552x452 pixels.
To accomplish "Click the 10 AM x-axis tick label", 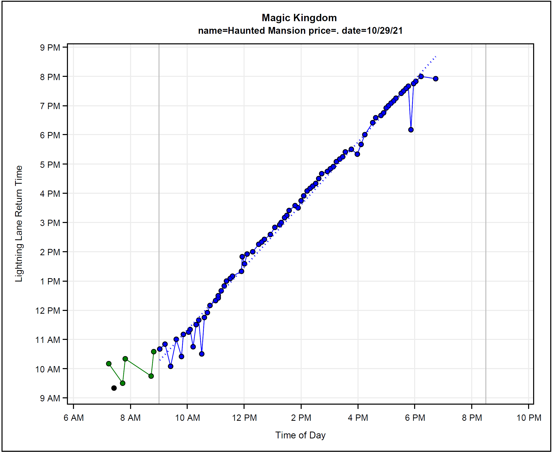I will pos(187,418).
